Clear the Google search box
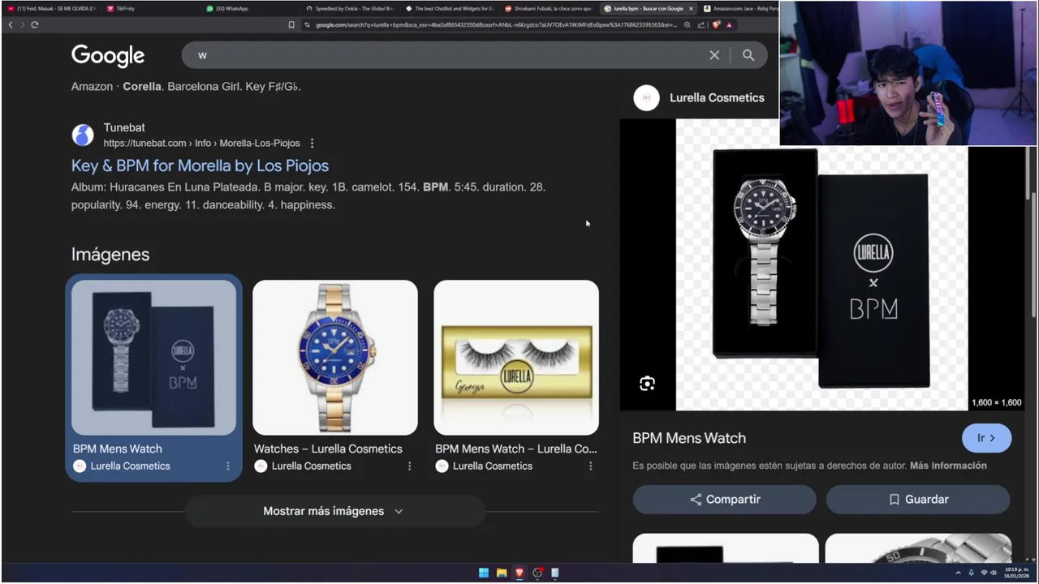Screen dimensions: 1039x584 [714, 55]
